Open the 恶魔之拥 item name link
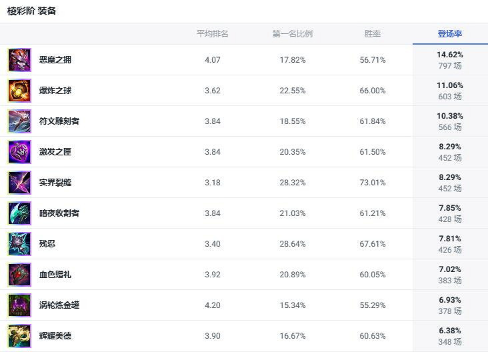 pyautogui.click(x=55, y=60)
